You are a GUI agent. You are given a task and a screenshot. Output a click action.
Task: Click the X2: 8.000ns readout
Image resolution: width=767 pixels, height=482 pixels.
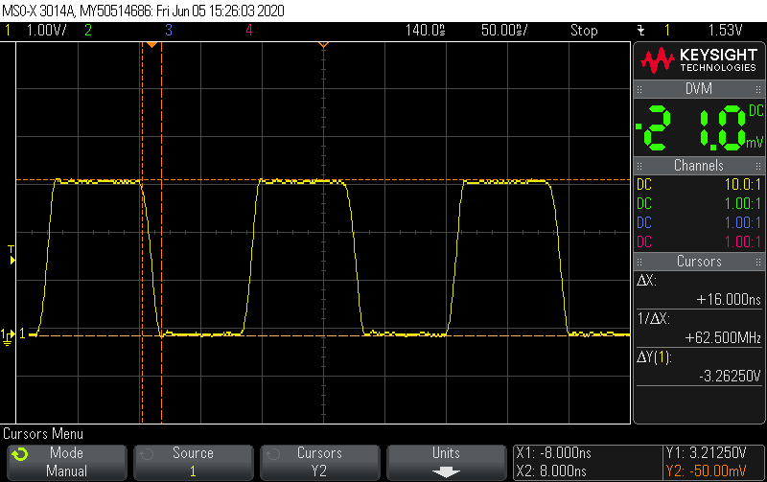(x=550, y=471)
